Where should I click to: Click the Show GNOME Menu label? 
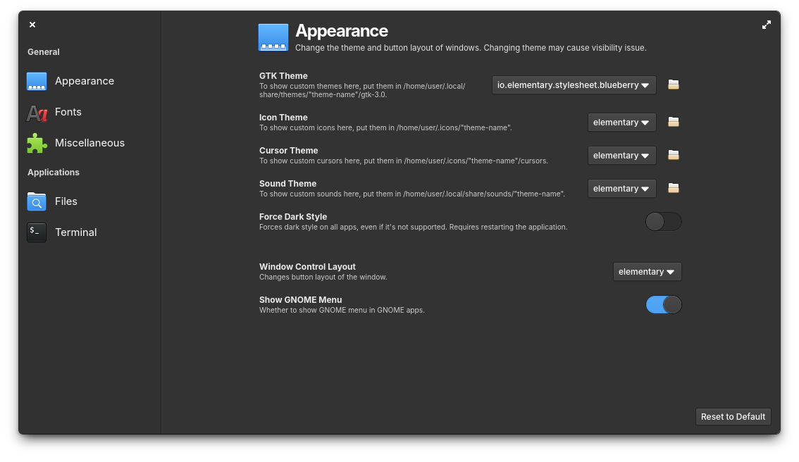(301, 299)
